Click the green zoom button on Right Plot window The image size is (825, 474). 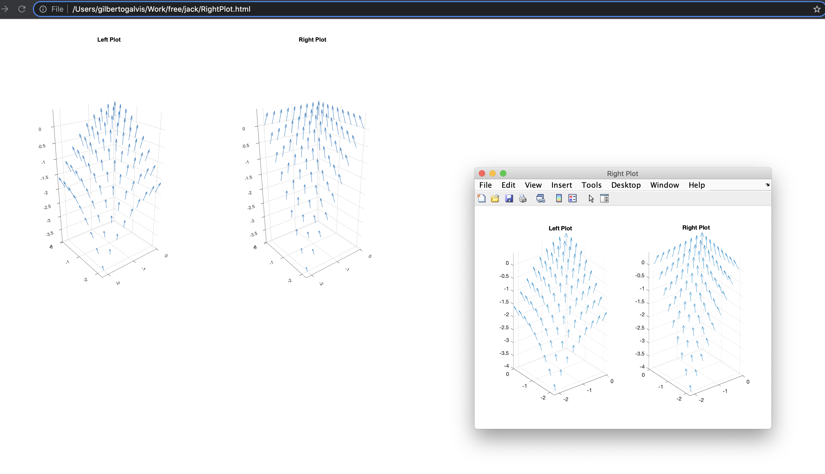click(x=503, y=174)
